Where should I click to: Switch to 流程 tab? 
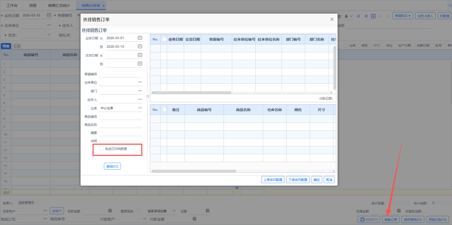pos(33,5)
